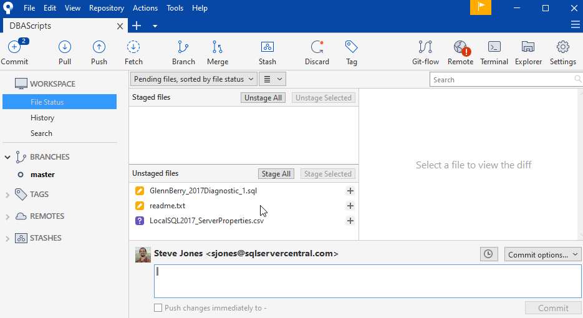The image size is (583, 318).
Task: Stage GlennBerry_2017Diagnostic_1.sql using plus button
Action: click(350, 191)
